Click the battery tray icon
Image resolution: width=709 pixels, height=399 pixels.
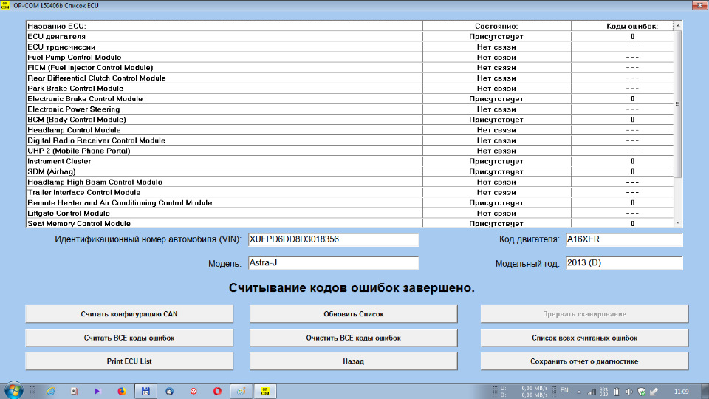click(x=616, y=392)
